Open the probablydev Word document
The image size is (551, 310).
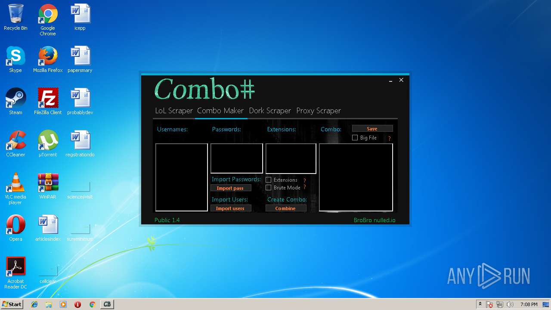point(80,102)
